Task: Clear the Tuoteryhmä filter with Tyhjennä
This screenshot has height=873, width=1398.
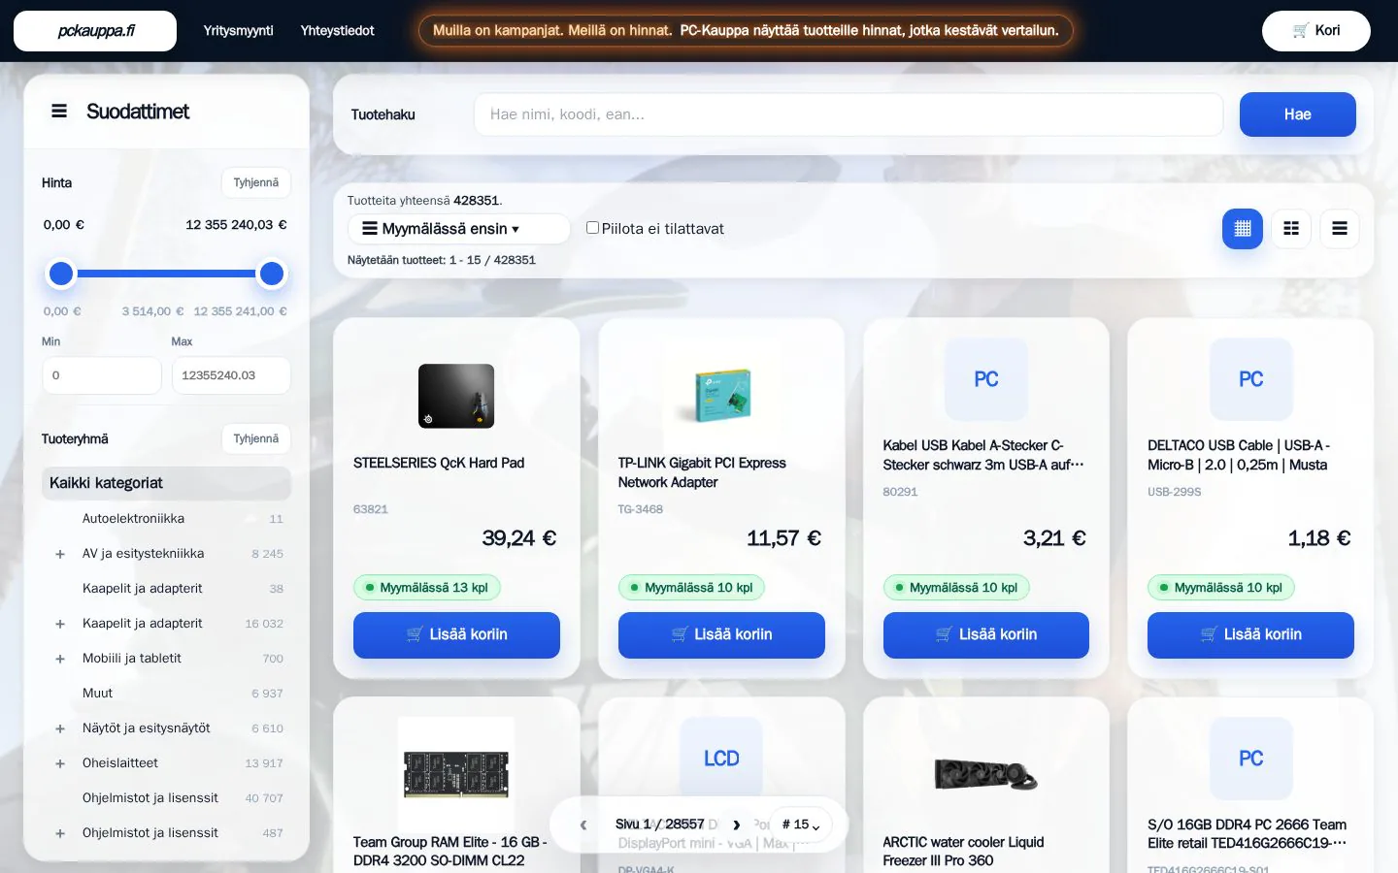Action: pyautogui.click(x=255, y=438)
